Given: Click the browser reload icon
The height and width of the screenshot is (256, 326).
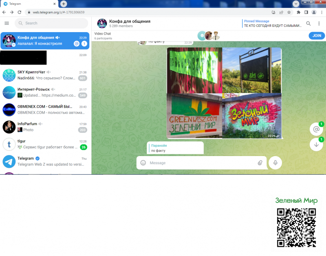Looking at the screenshot, I should (x=20, y=12).
